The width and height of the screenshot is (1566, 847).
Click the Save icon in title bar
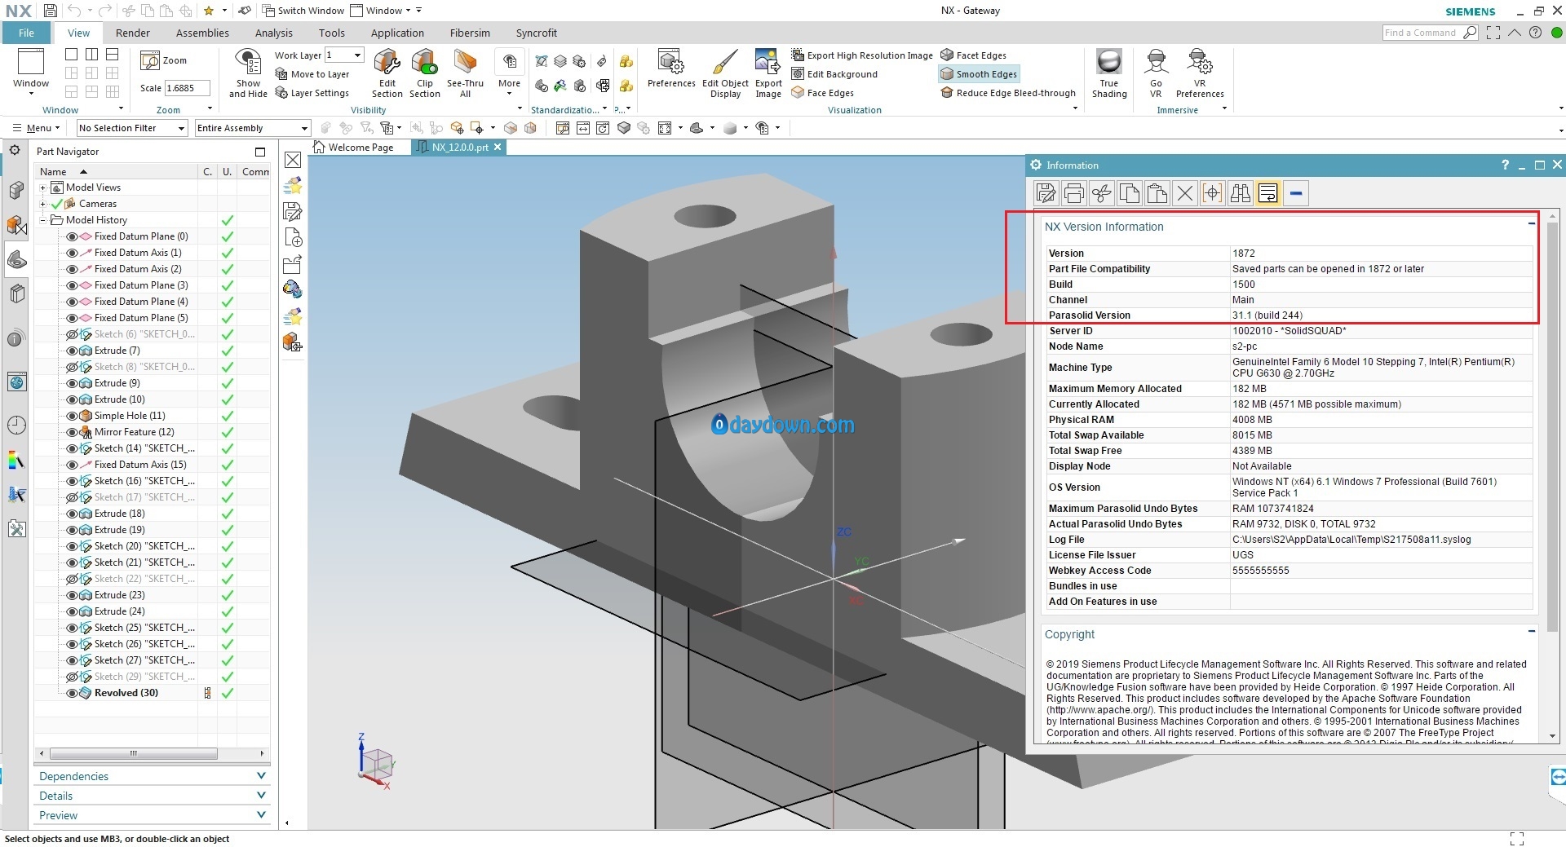51,11
